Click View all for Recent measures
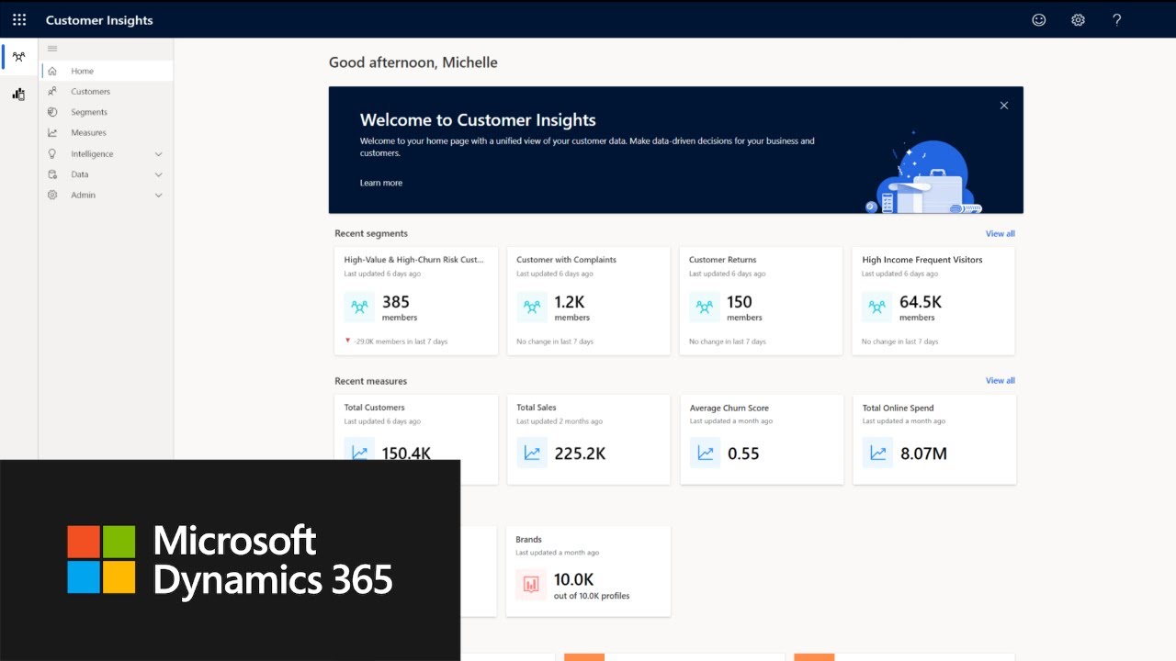This screenshot has height=661, width=1176. click(x=1001, y=380)
